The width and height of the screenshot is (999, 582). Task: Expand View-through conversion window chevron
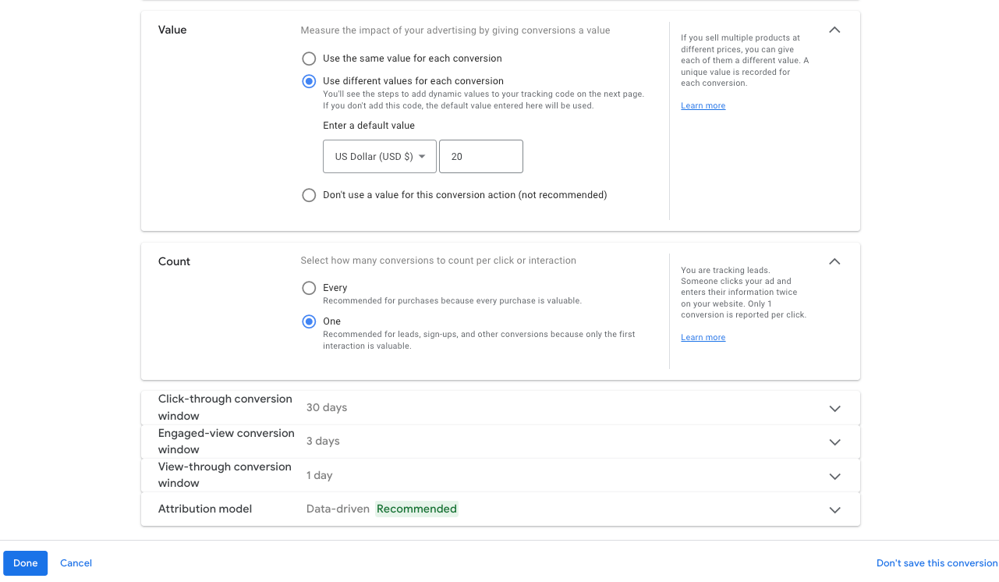click(x=834, y=476)
